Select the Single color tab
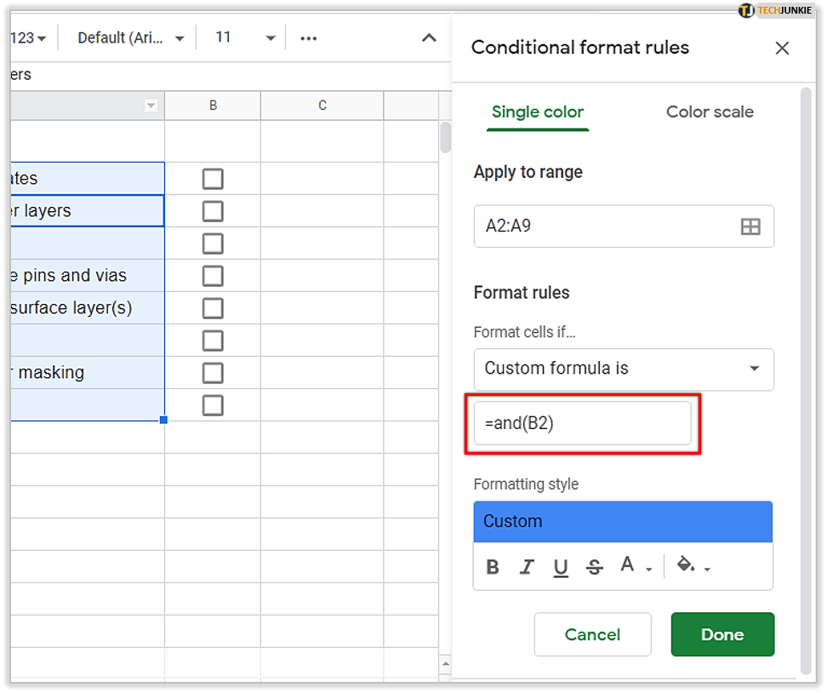 (538, 112)
